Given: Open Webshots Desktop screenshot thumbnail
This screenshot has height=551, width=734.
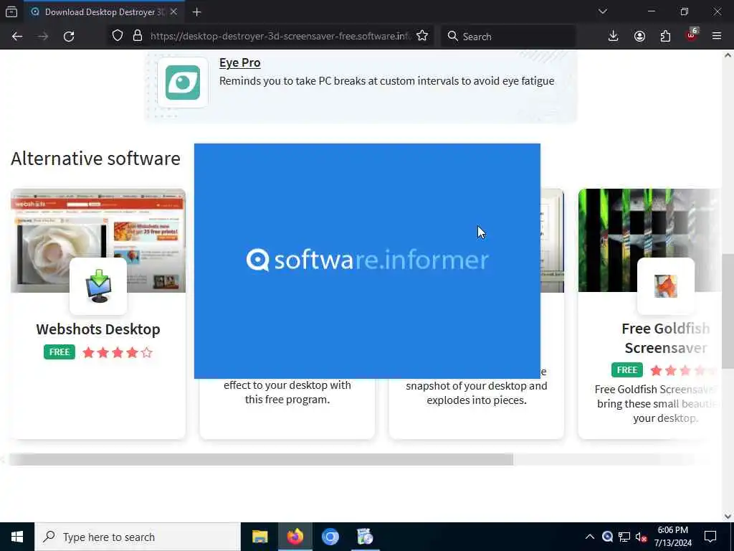Looking at the screenshot, I should pyautogui.click(x=98, y=240).
